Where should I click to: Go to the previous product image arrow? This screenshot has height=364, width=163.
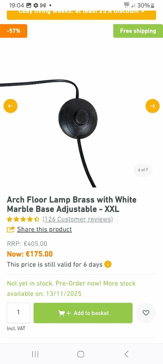tap(10, 106)
